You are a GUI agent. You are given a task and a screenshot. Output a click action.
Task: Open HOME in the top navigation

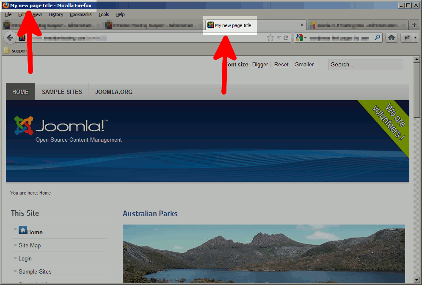tap(20, 92)
